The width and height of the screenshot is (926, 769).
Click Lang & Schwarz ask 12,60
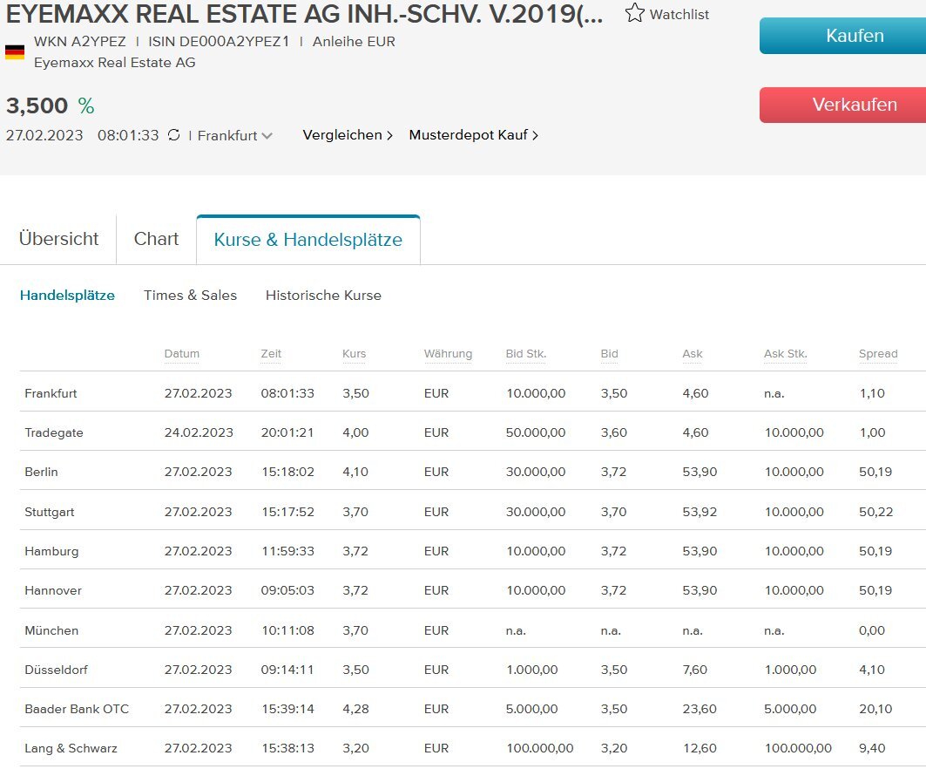(x=700, y=748)
